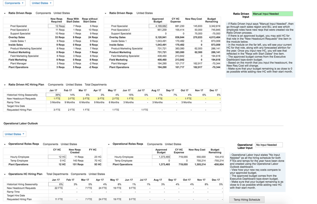Edit the Manual Input Needed field
The width and height of the screenshot is (317, 204).
272,14
